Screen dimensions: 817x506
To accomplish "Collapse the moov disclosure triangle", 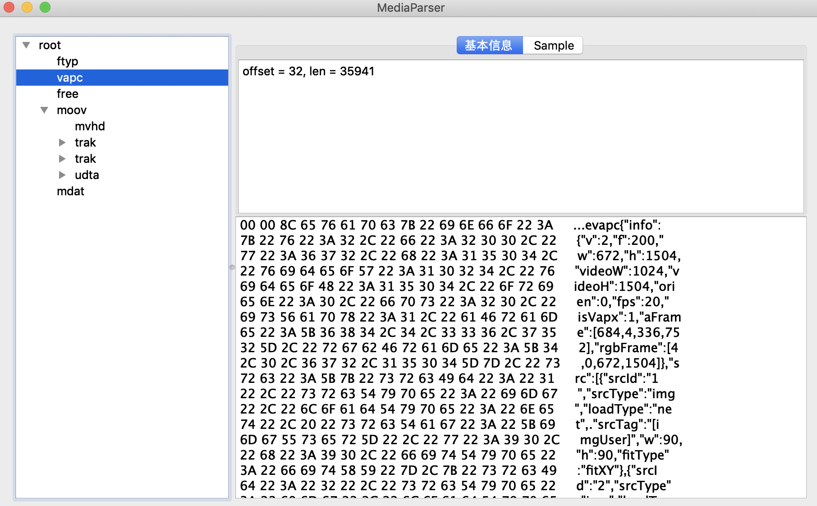I will click(x=44, y=110).
